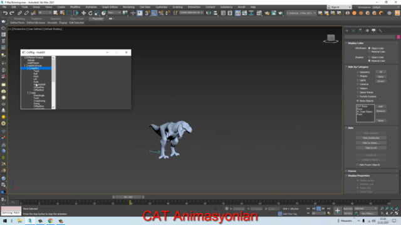The height and width of the screenshot is (225, 401).
Task: Tick the Lights hide category checkbox
Action: [x=358, y=80]
